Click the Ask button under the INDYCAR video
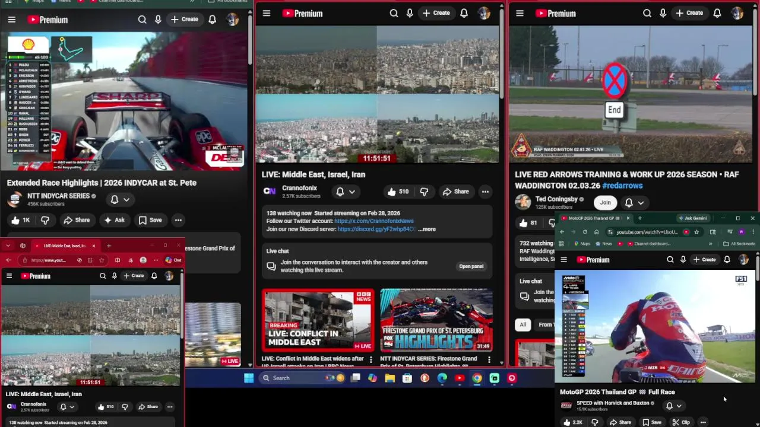Screen dimensions: 760x427 [114, 220]
